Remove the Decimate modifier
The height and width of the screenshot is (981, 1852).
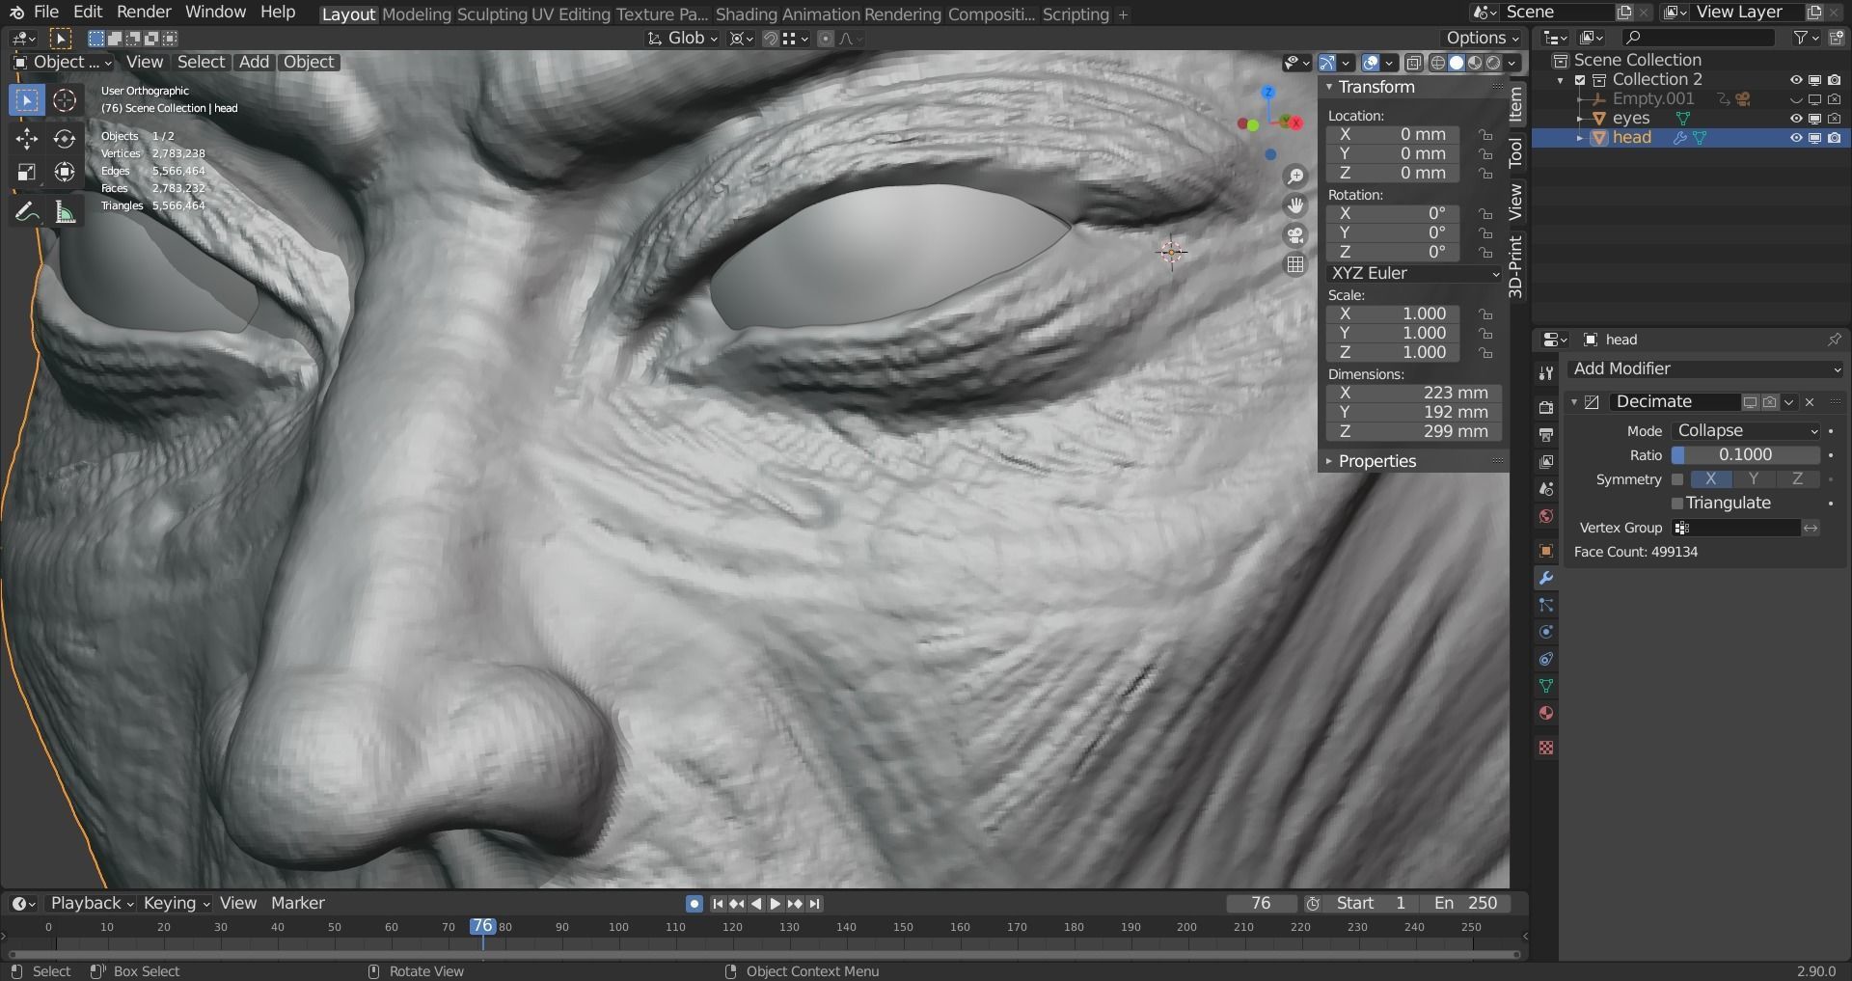coord(1810,402)
